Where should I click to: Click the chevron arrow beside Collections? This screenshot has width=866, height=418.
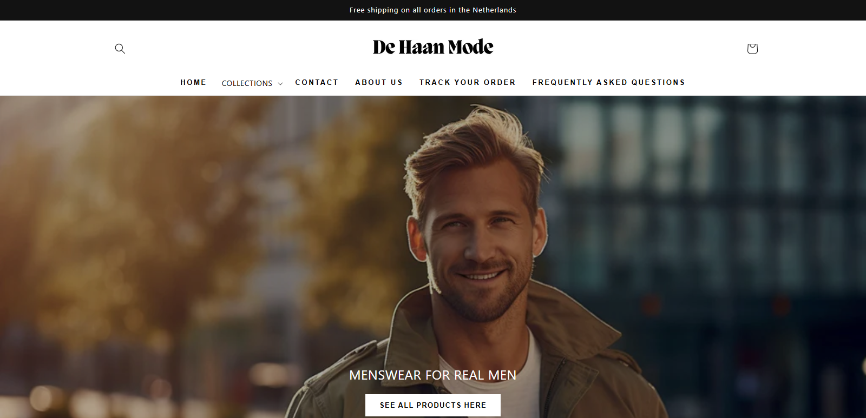click(x=280, y=84)
